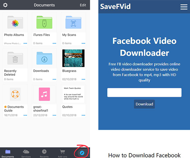Screen dimensions: 190x158
Task: Click the Free FB video downloader description
Action: pyautogui.click(x=144, y=72)
